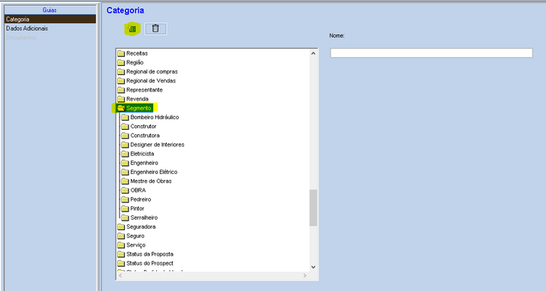The width and height of the screenshot is (546, 291).
Task: Click the new category icon in toolbar
Action: coord(132,29)
